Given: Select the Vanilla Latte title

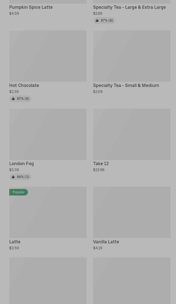Looking at the screenshot, I should coord(106,242).
